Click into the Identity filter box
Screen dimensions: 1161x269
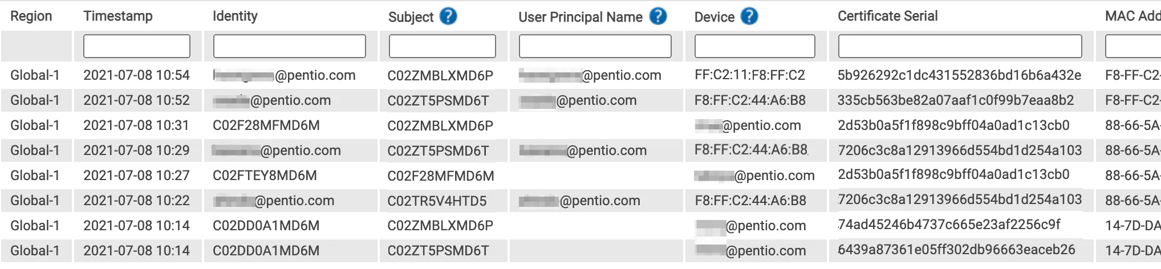(290, 46)
